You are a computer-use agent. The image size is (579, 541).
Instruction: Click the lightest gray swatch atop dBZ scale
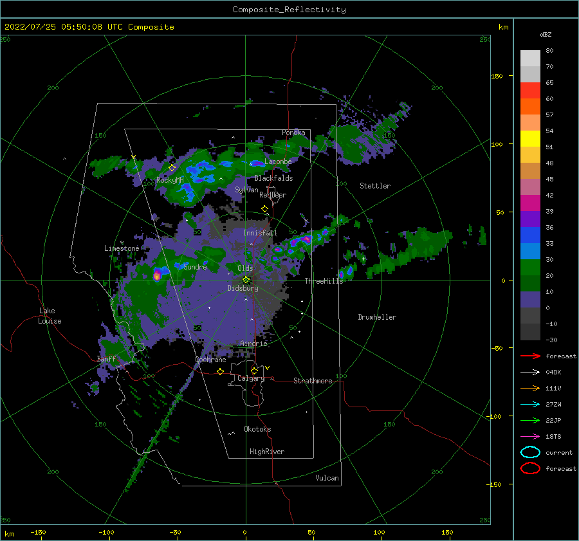(x=530, y=59)
